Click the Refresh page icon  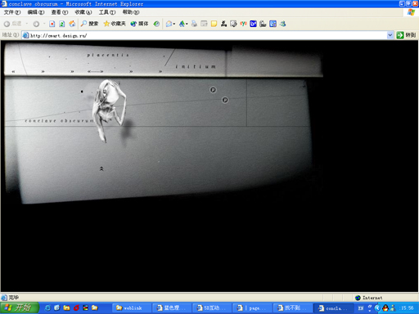tap(62, 24)
